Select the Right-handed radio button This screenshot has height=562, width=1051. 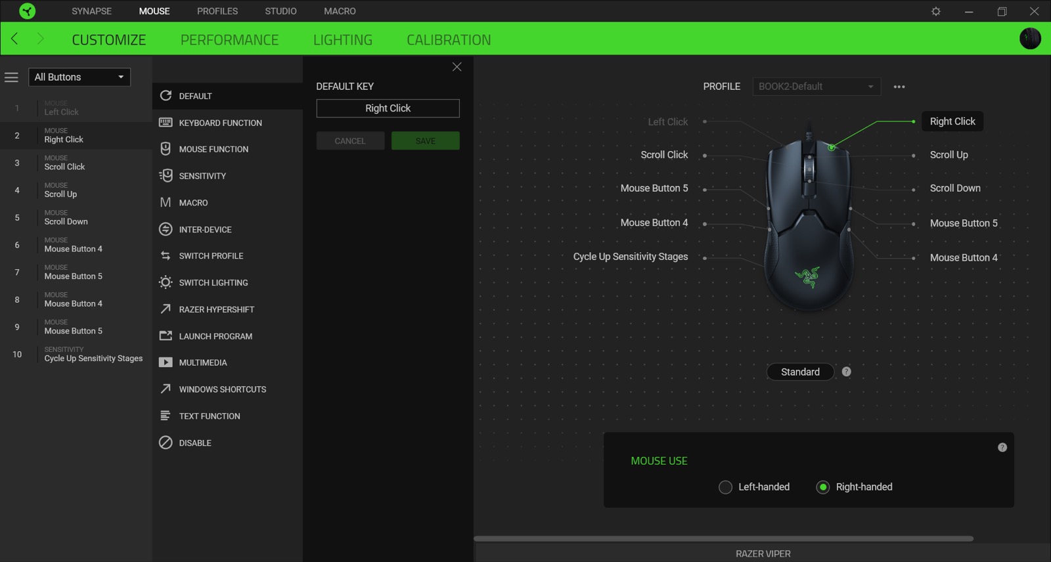coord(822,487)
